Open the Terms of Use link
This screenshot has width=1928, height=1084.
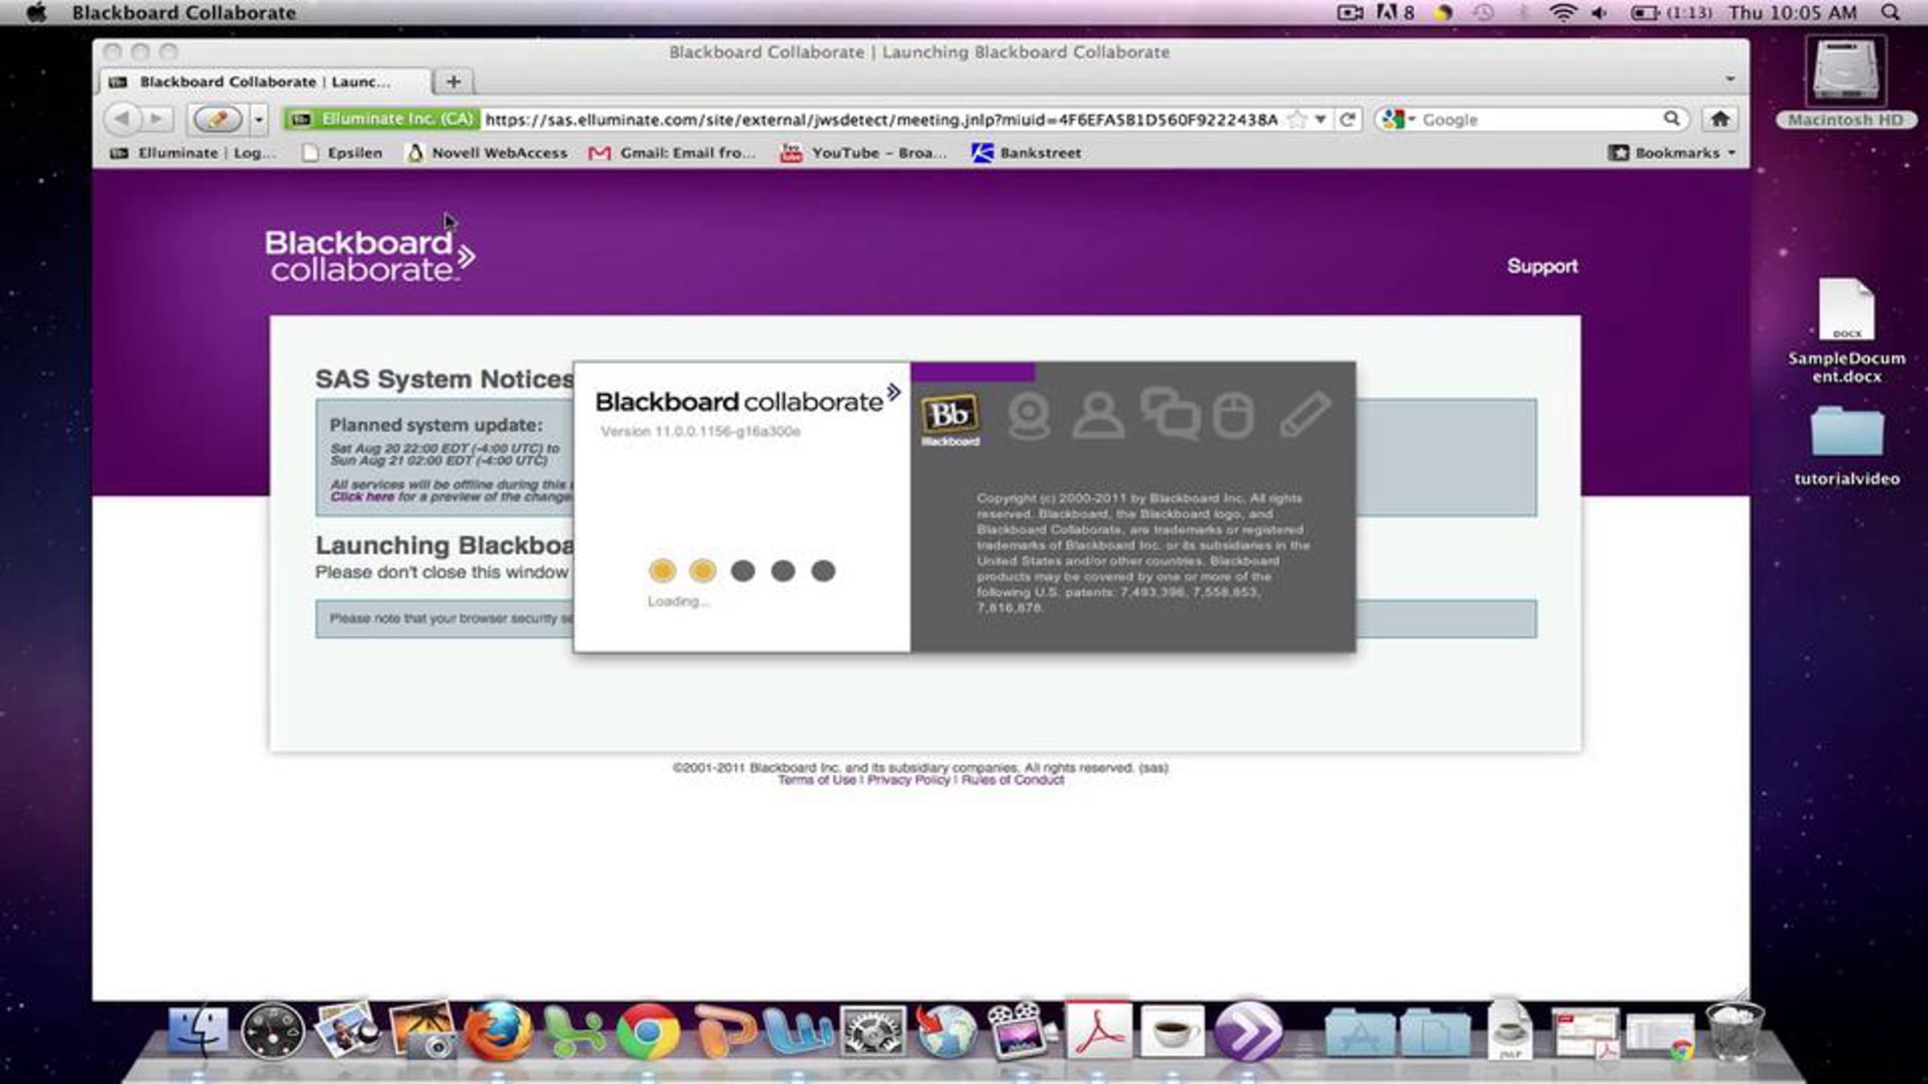[x=817, y=780]
